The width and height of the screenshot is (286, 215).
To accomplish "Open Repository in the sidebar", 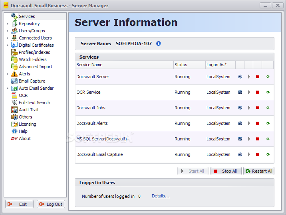I will pyautogui.click(x=29, y=24).
